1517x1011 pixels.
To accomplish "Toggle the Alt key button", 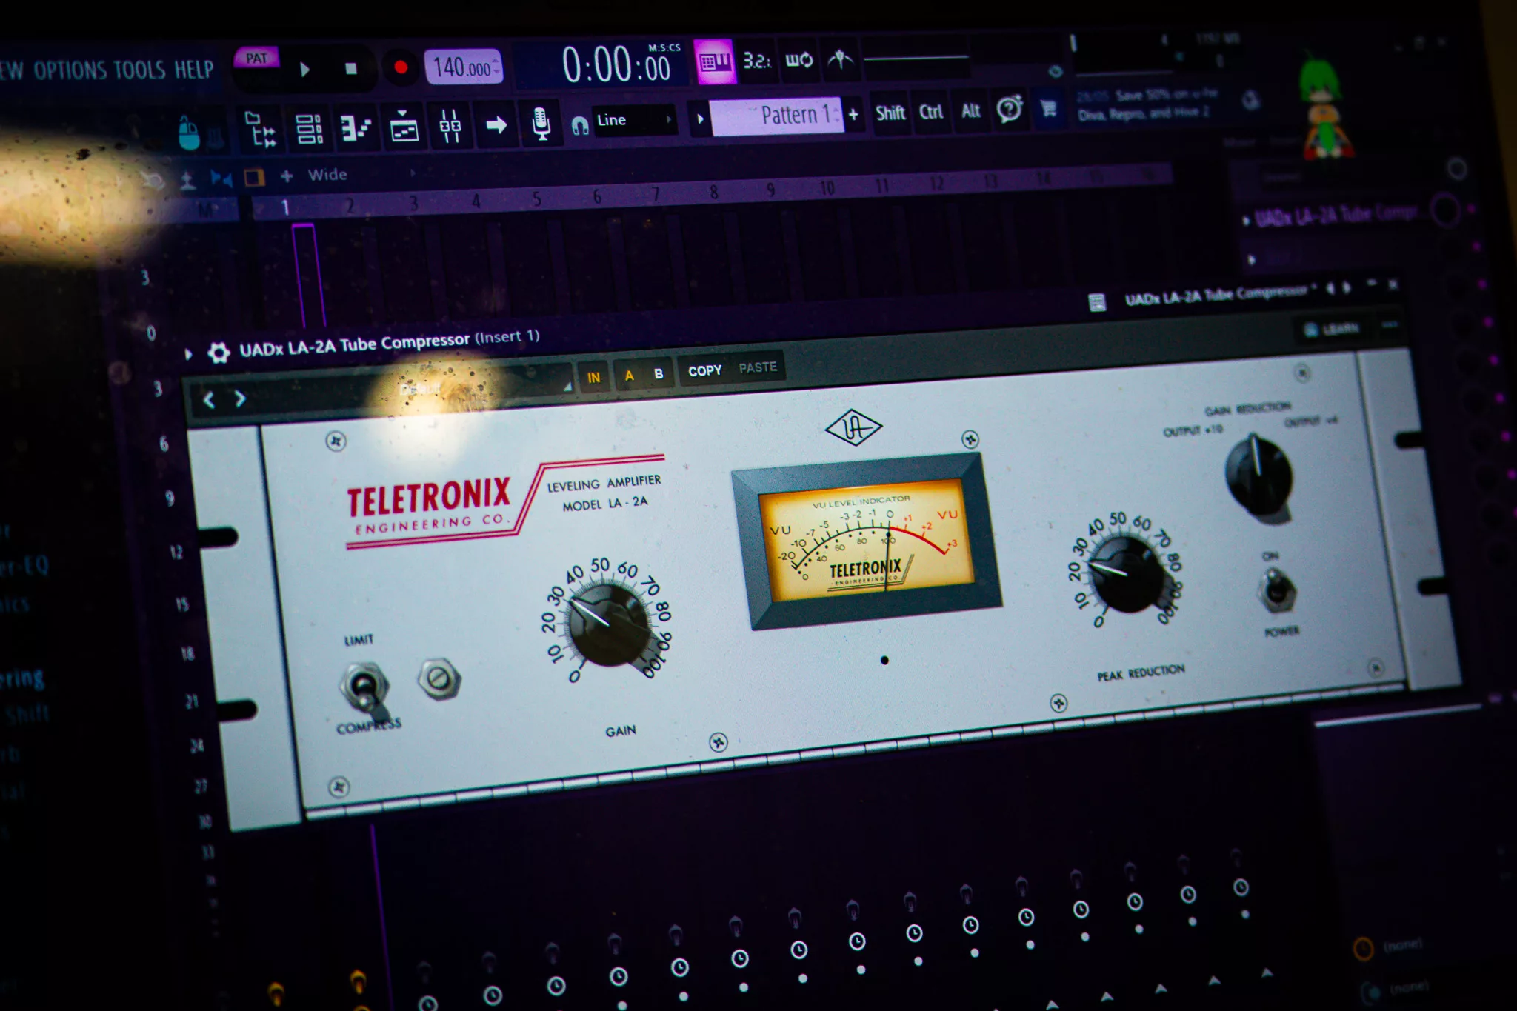I will pyautogui.click(x=970, y=111).
